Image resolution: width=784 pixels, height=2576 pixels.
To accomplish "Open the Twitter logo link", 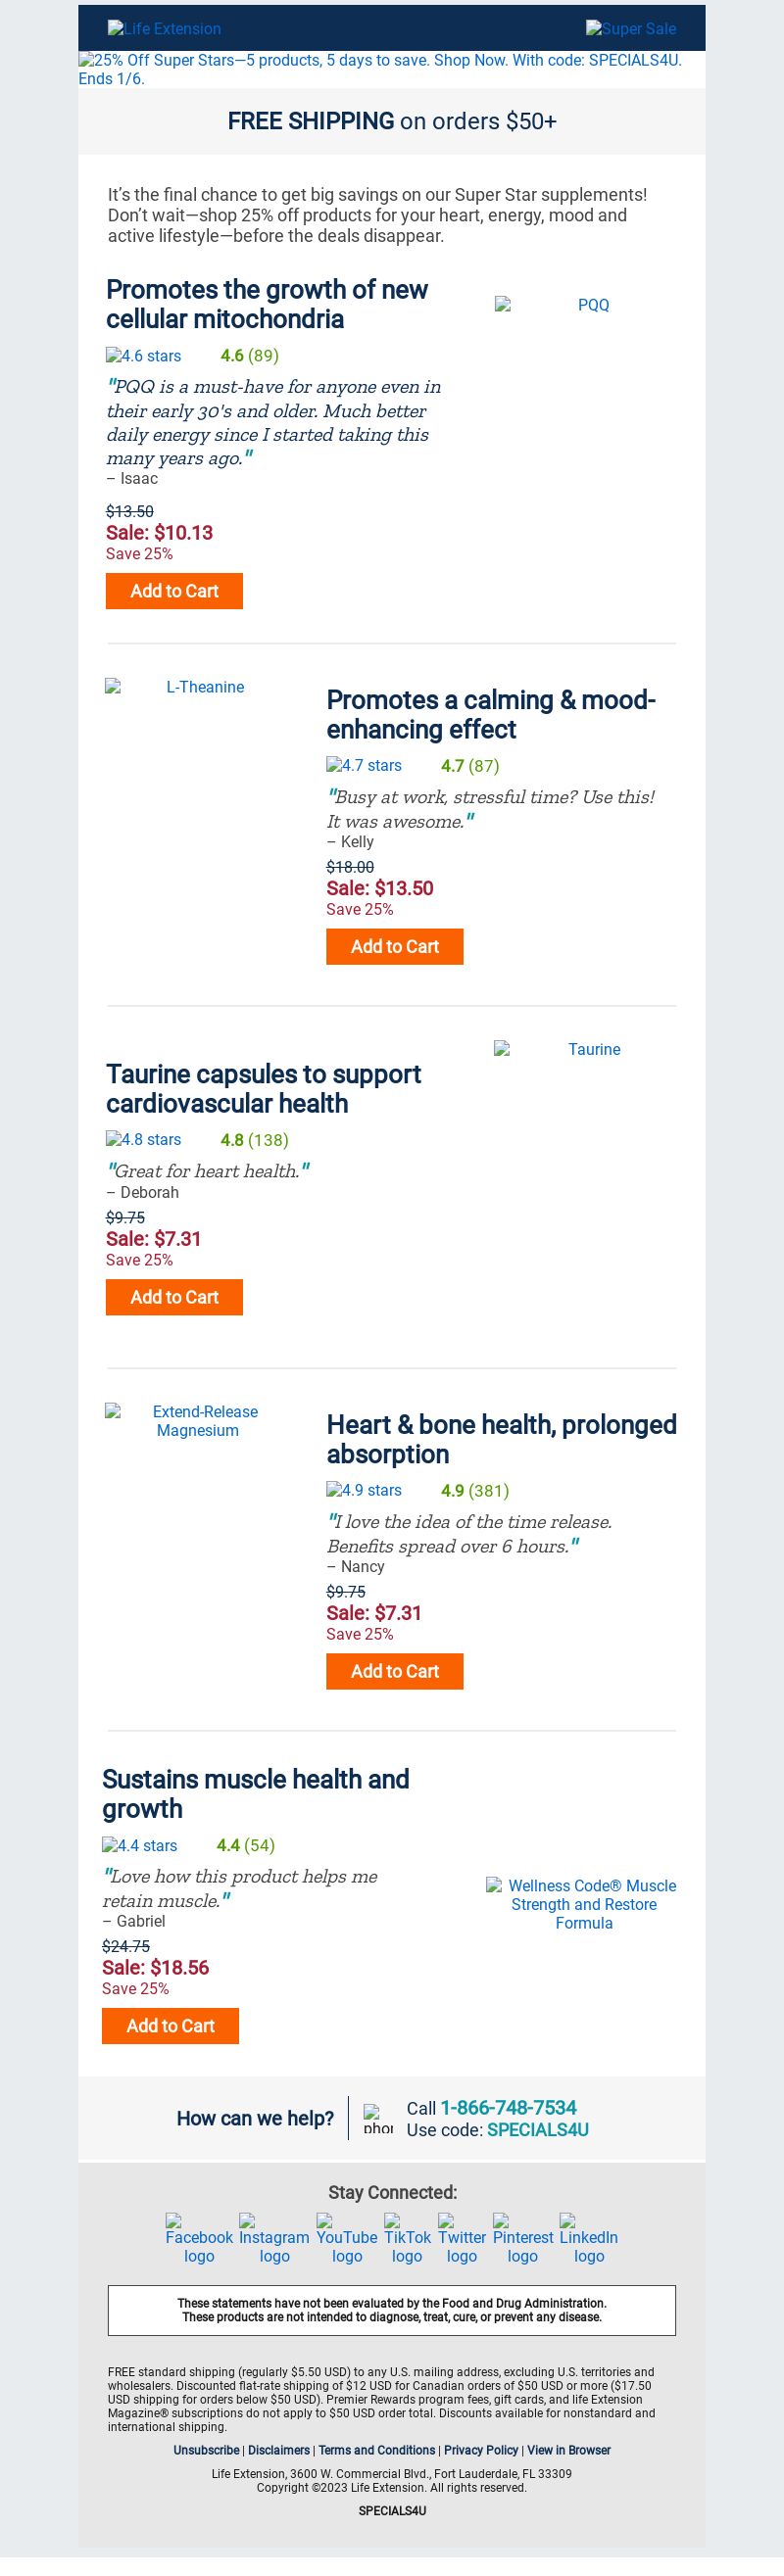I will pyautogui.click(x=462, y=2239).
